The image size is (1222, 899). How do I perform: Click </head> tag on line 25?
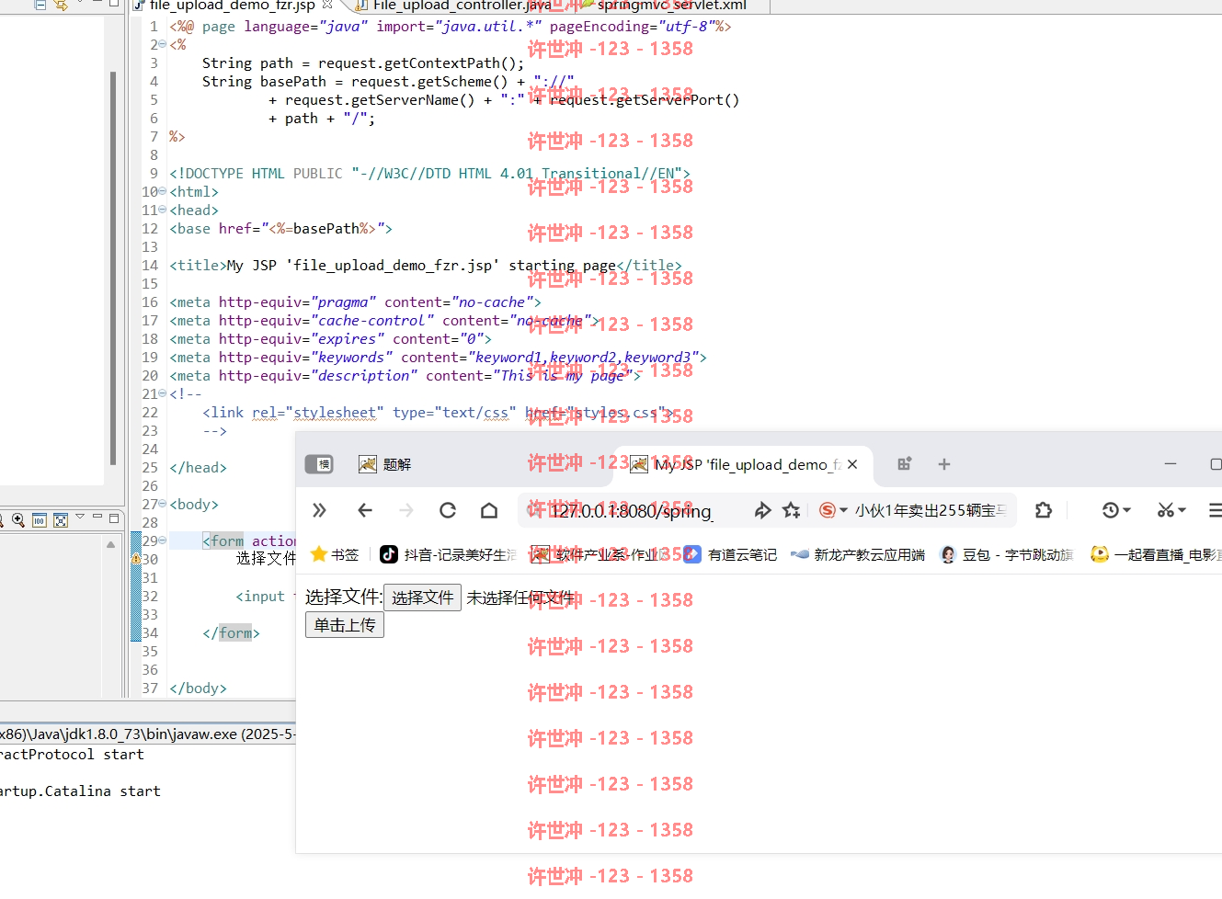(x=198, y=467)
